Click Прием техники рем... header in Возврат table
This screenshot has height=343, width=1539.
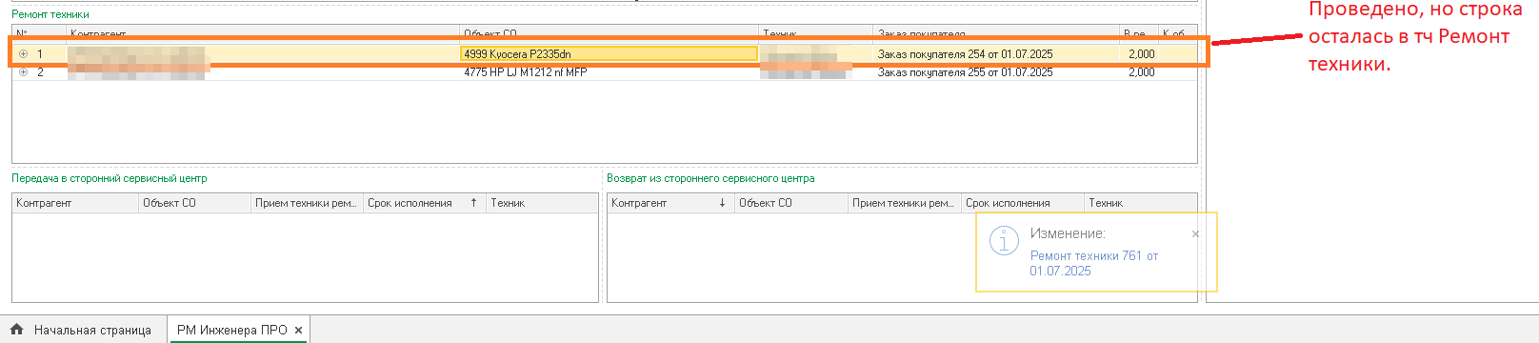(x=905, y=203)
